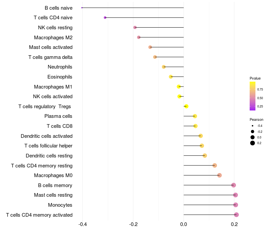Click the B cells naive data point

tap(82, 8)
